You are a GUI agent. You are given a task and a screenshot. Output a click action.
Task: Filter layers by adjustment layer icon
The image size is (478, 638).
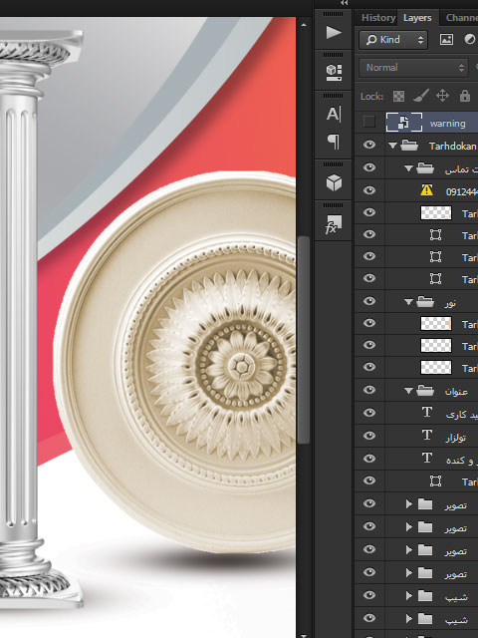coord(469,40)
